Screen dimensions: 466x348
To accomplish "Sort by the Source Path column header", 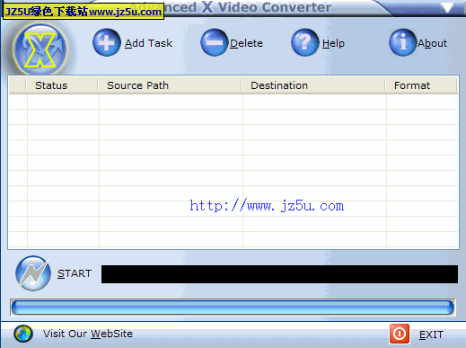I will coord(170,85).
